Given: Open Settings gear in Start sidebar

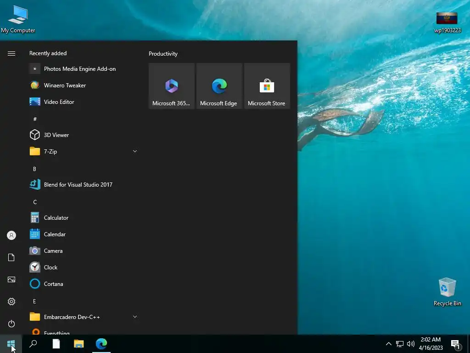Looking at the screenshot, I should click(x=11, y=302).
